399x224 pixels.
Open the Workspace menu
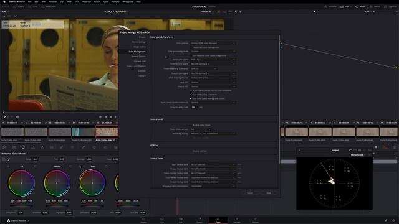tap(128, 2)
